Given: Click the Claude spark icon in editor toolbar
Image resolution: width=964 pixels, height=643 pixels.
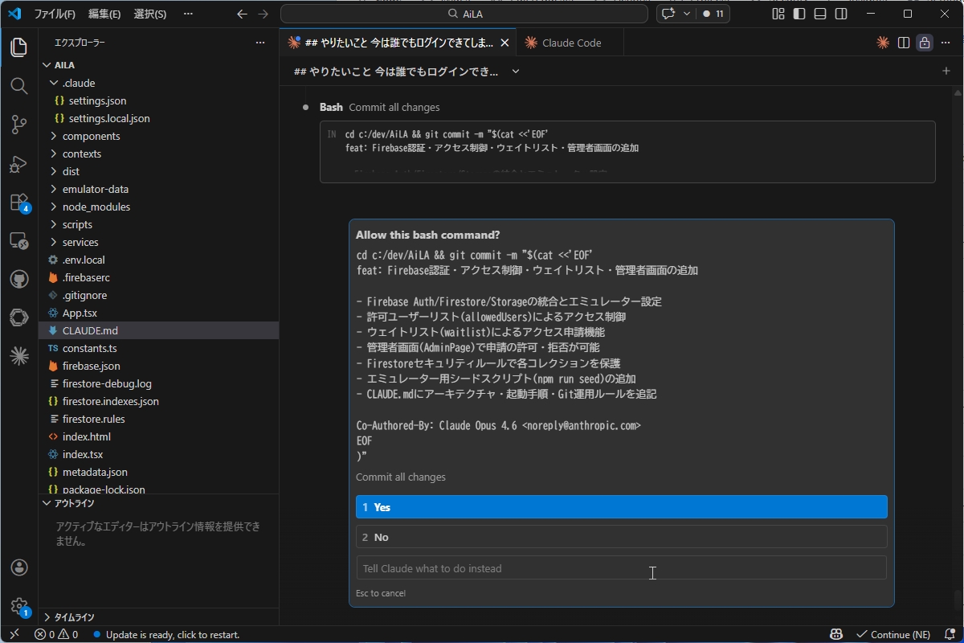Looking at the screenshot, I should [x=882, y=43].
